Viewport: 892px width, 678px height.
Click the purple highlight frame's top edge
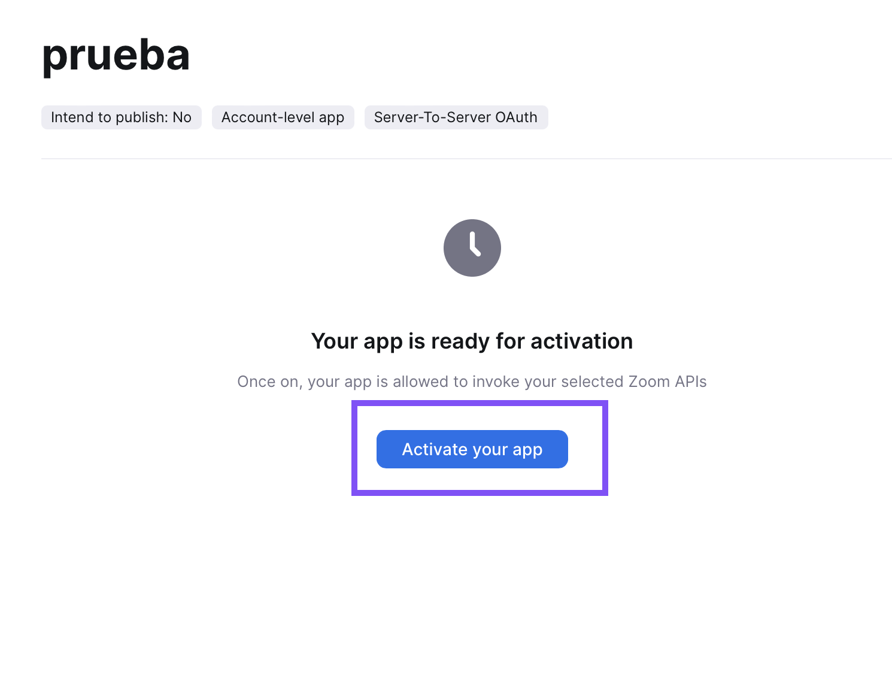click(480, 403)
